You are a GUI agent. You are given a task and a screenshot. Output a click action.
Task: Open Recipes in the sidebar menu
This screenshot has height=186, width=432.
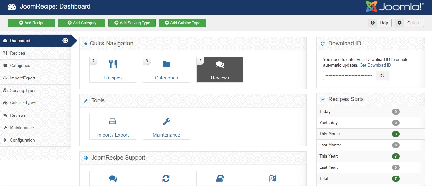(x=35, y=53)
